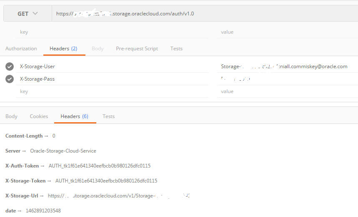
Task: Click the X-Auth-Token header label
Action: click(x=22, y=166)
